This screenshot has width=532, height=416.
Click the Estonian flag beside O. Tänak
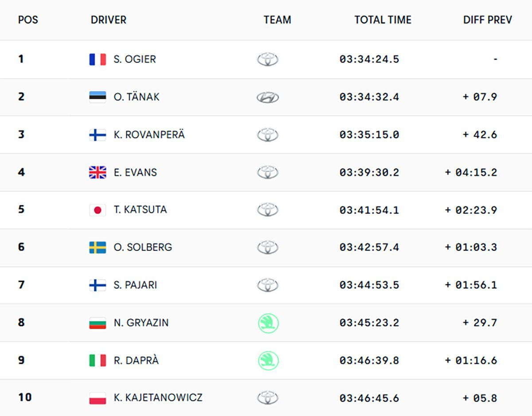click(x=98, y=97)
